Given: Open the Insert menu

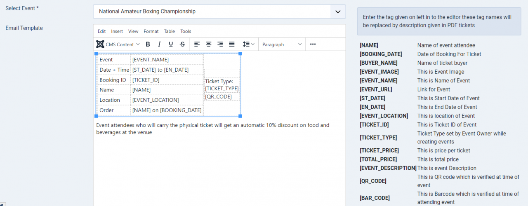Looking at the screenshot, I should (117, 31).
